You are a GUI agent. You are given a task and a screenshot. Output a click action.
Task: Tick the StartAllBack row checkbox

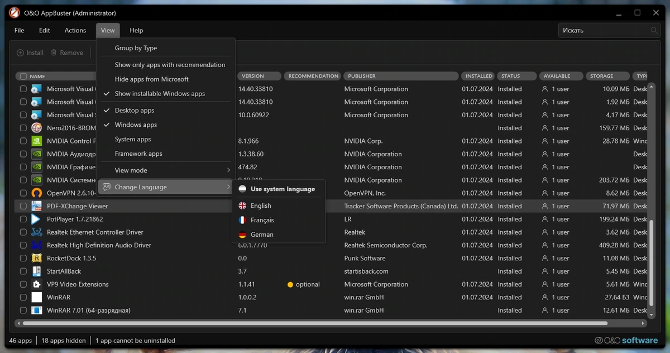click(23, 271)
